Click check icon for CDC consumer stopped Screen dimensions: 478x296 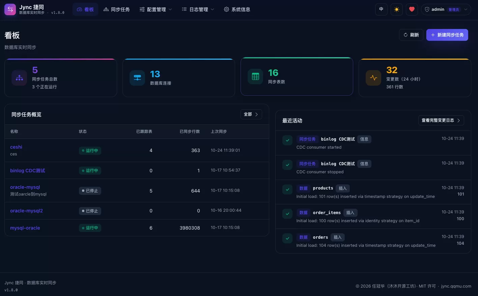point(287,165)
